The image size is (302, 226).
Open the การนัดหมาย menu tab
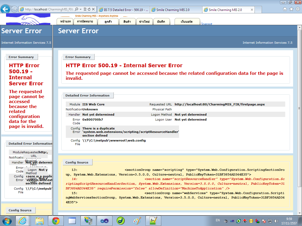(x=85, y=21)
